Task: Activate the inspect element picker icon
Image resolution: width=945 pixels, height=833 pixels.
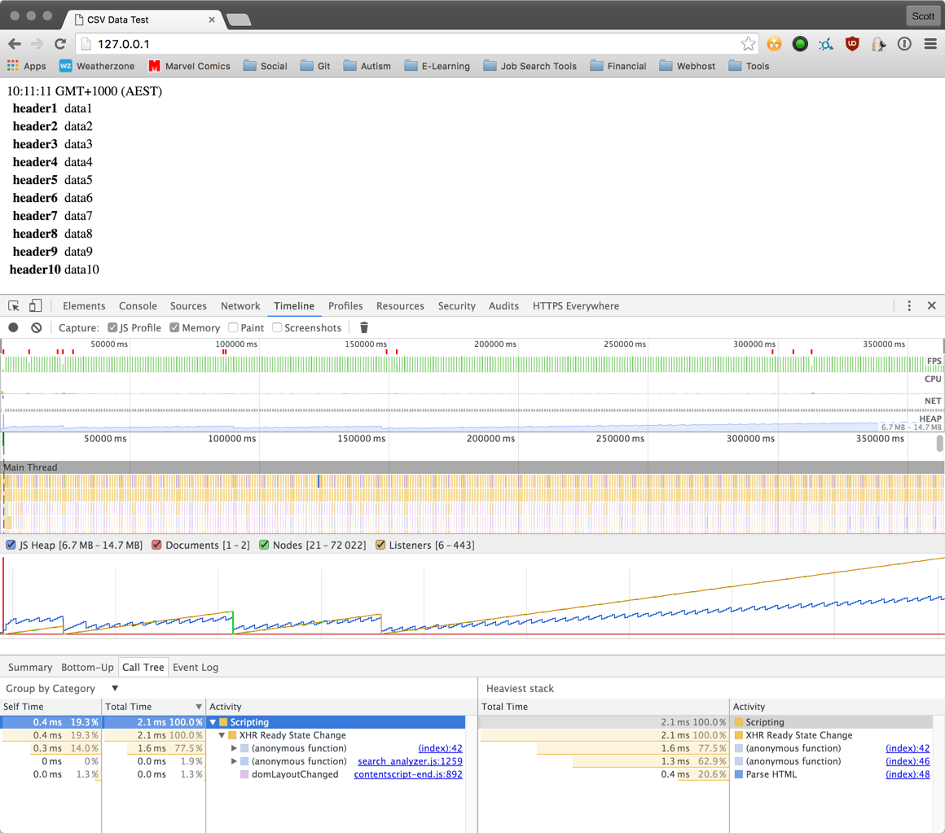Action: point(13,306)
